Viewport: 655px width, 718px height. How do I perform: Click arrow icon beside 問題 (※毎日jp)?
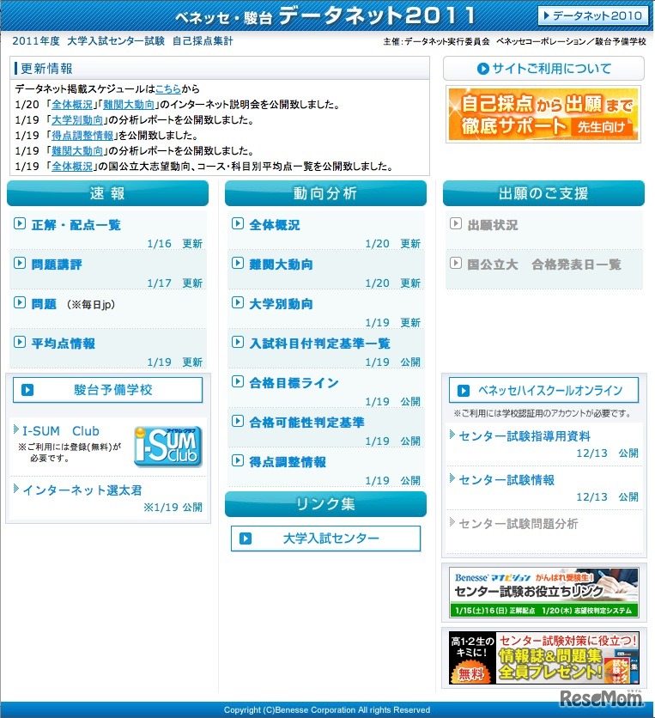[x=19, y=302]
